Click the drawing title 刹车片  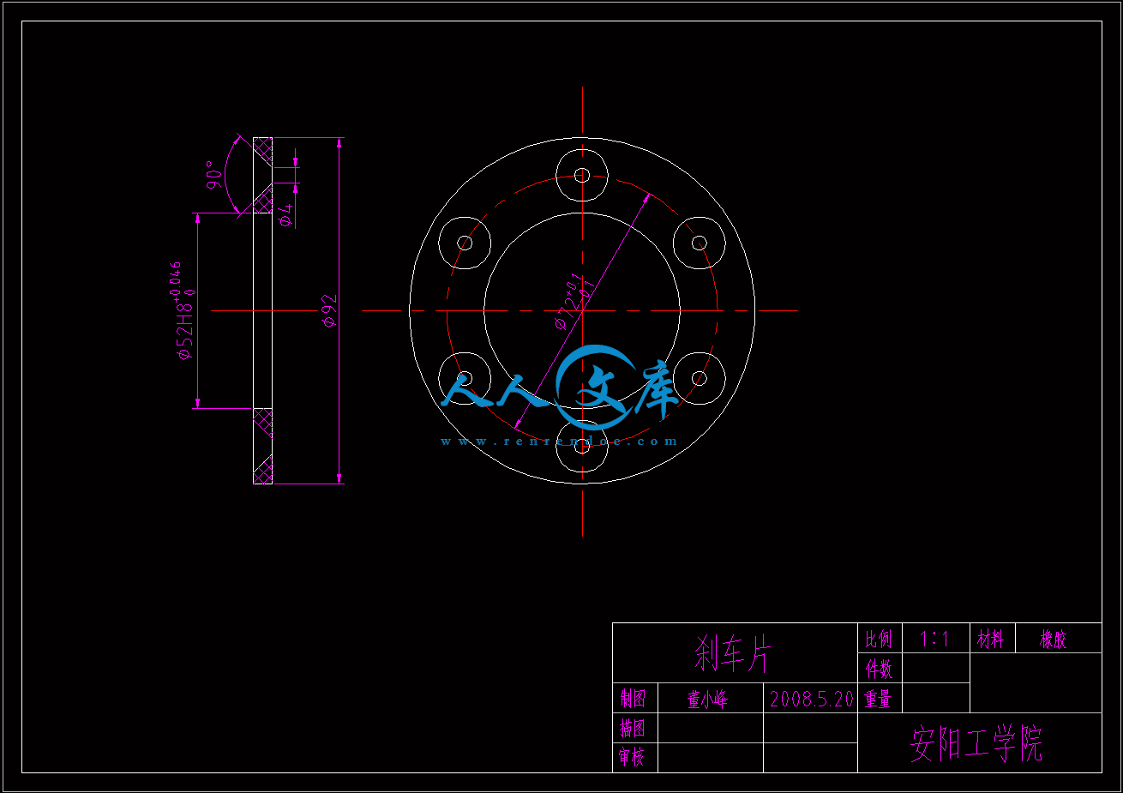point(733,654)
